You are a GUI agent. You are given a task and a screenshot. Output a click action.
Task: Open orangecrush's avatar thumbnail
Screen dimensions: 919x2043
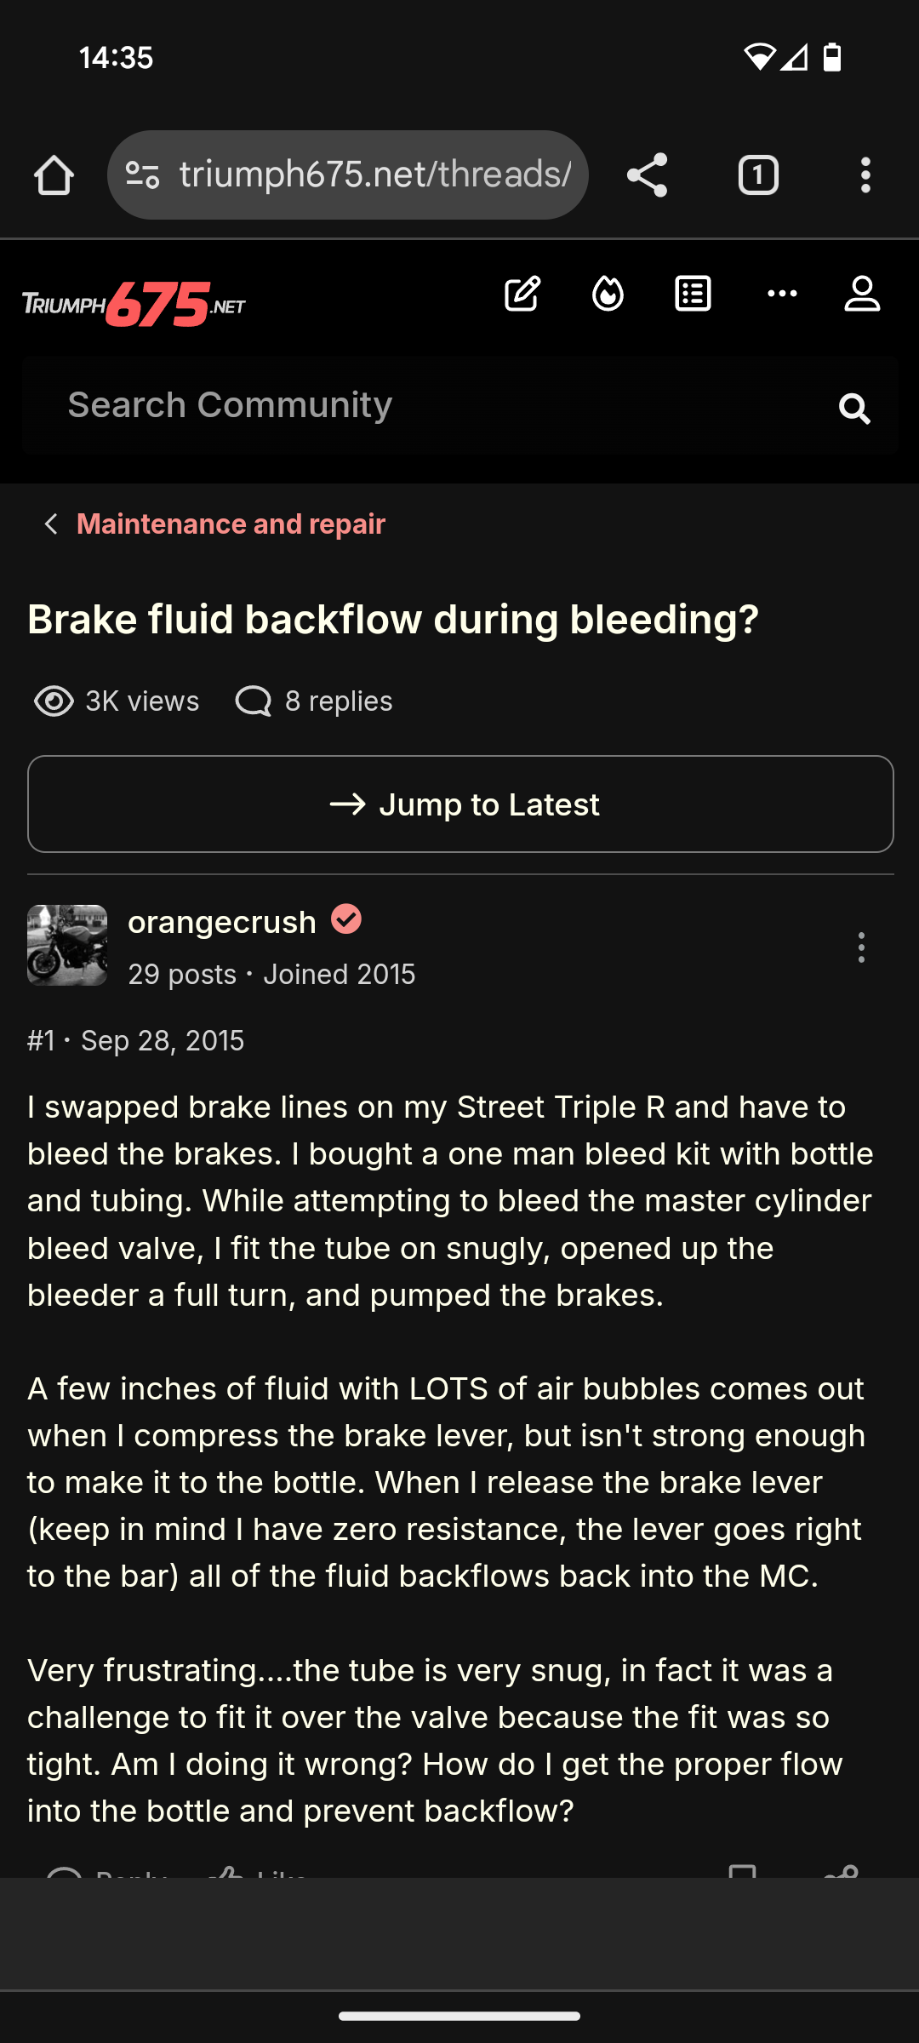[x=67, y=945]
